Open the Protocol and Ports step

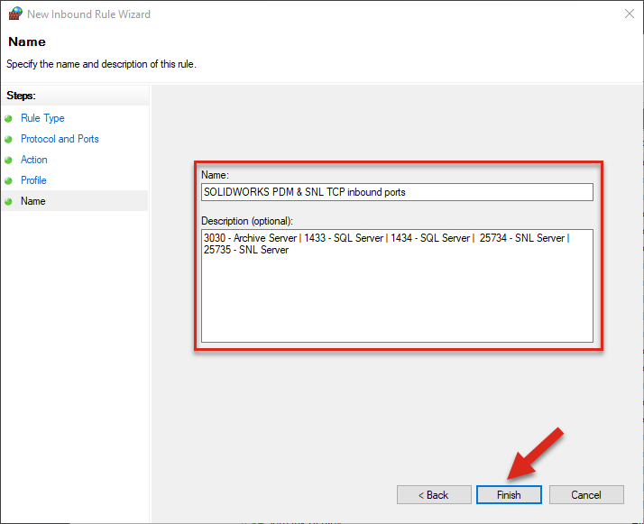click(60, 139)
